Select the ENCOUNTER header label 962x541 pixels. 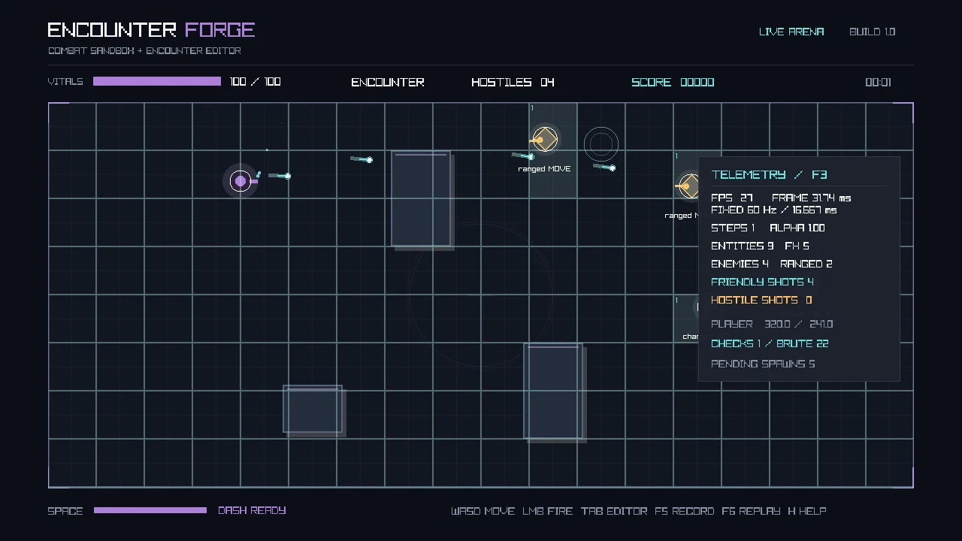pyautogui.click(x=388, y=82)
